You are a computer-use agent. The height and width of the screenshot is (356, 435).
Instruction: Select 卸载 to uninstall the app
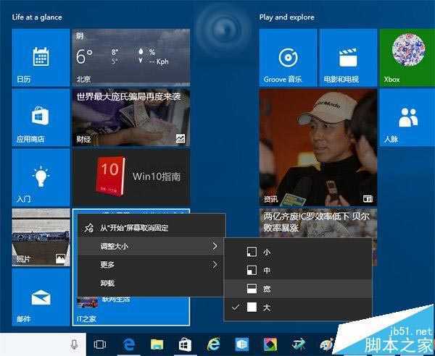click(152, 283)
